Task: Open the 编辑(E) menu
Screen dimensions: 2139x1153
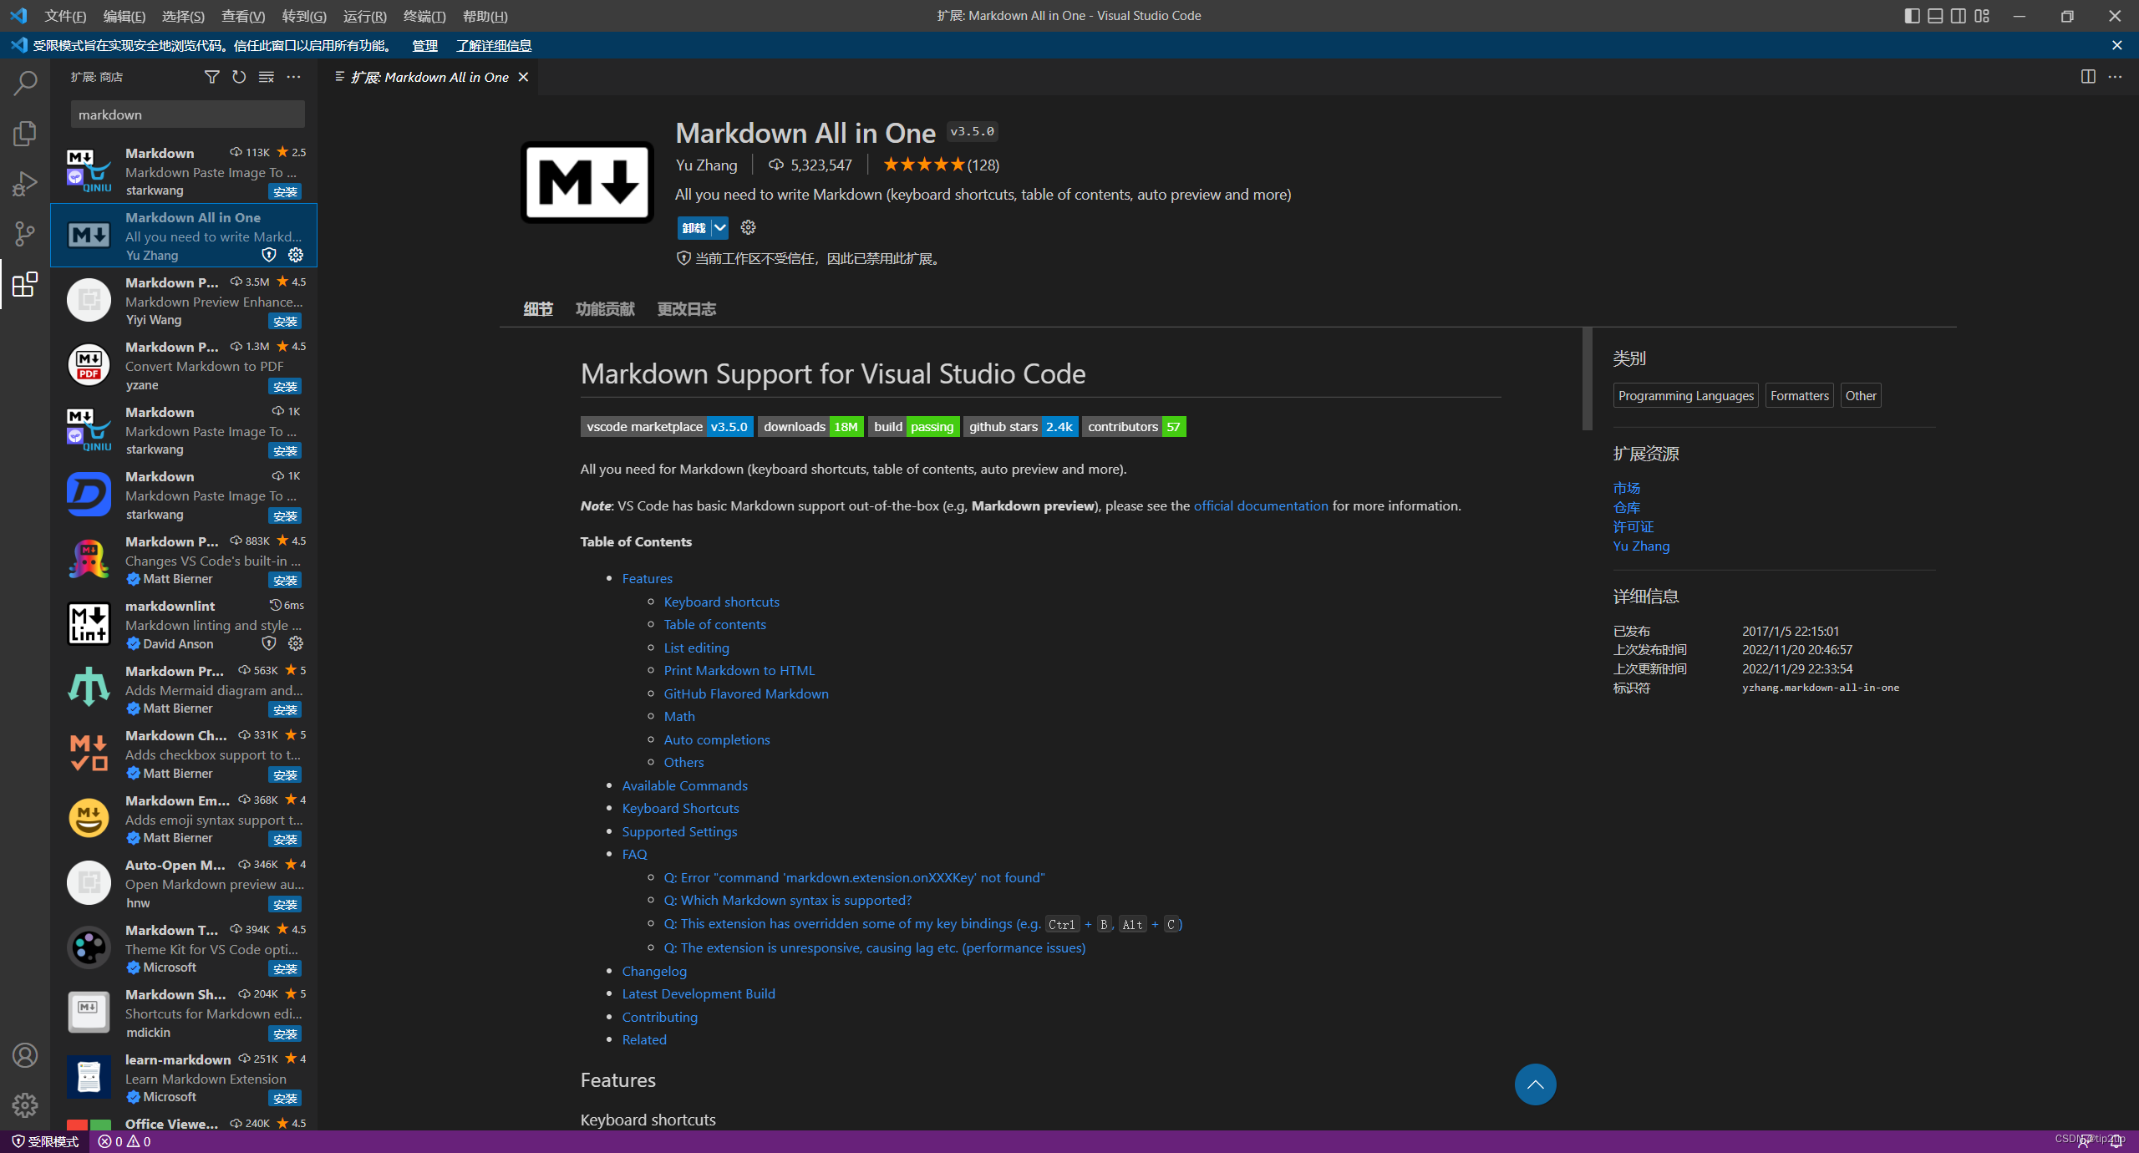Action: pyautogui.click(x=124, y=16)
